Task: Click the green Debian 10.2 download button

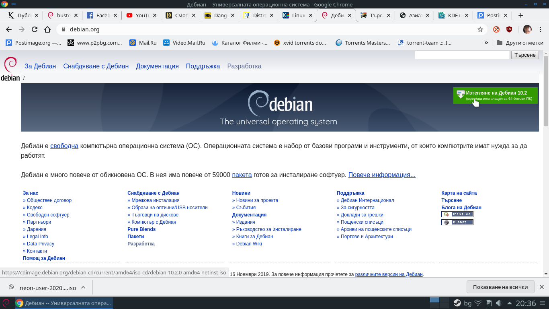Action: click(x=496, y=95)
